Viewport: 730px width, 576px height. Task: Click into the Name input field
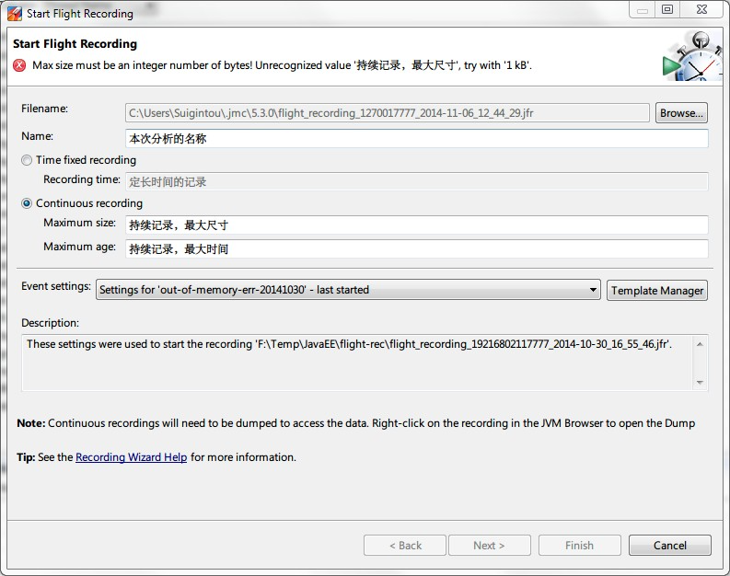point(417,139)
